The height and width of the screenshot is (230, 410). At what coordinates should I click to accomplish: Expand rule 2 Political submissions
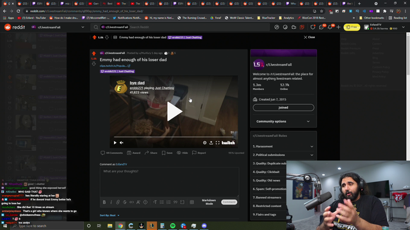[283, 155]
